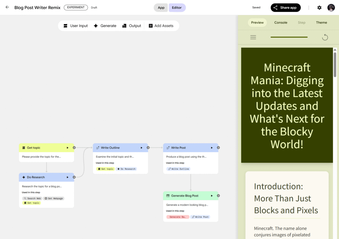Run the Get topic node play icon
This screenshot has width=339, height=239.
click(68, 148)
